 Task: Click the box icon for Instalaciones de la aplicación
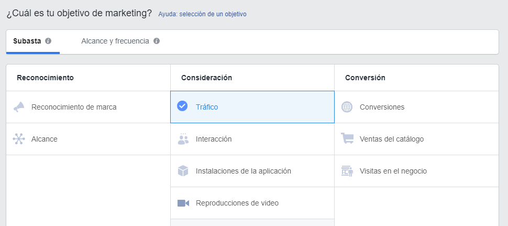coord(183,171)
